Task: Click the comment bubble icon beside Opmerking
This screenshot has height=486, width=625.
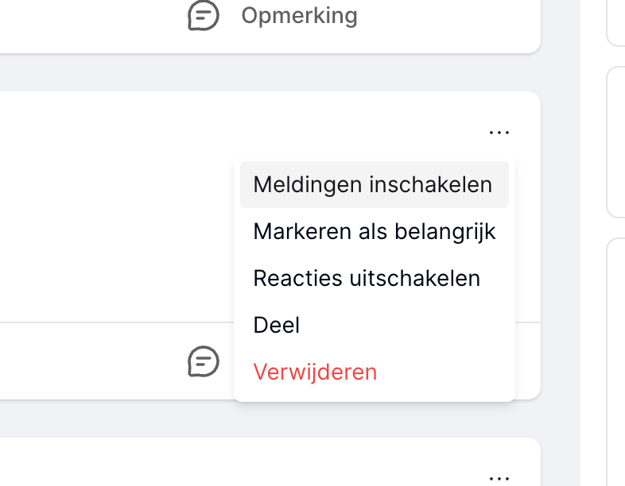Action: [204, 16]
